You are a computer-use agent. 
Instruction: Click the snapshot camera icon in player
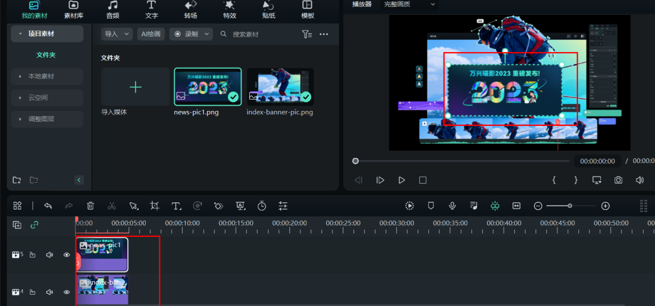coord(618,180)
